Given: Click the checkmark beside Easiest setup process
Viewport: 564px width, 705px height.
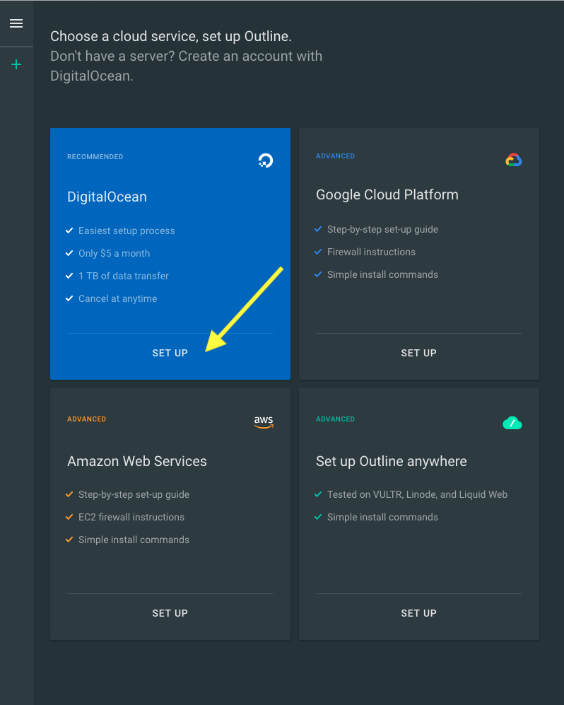Looking at the screenshot, I should (x=69, y=231).
